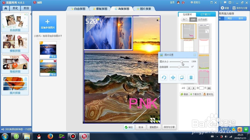Screen dimensions: 250x140
Task: Click the GO page button
Action: click(209, 88)
